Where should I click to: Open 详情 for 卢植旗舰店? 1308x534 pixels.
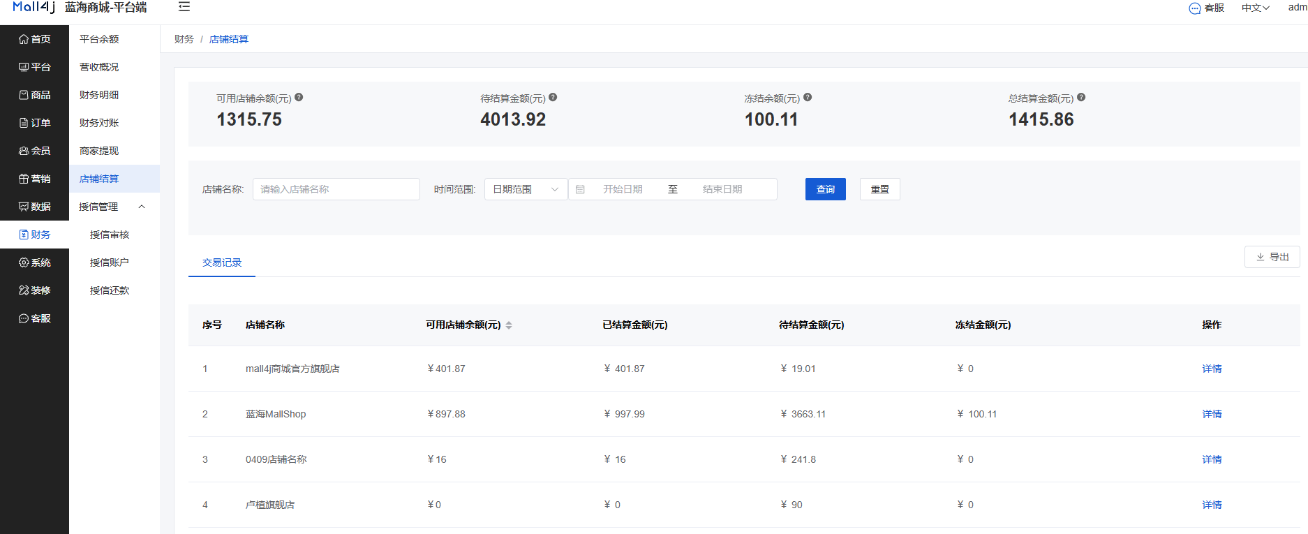[1212, 505]
